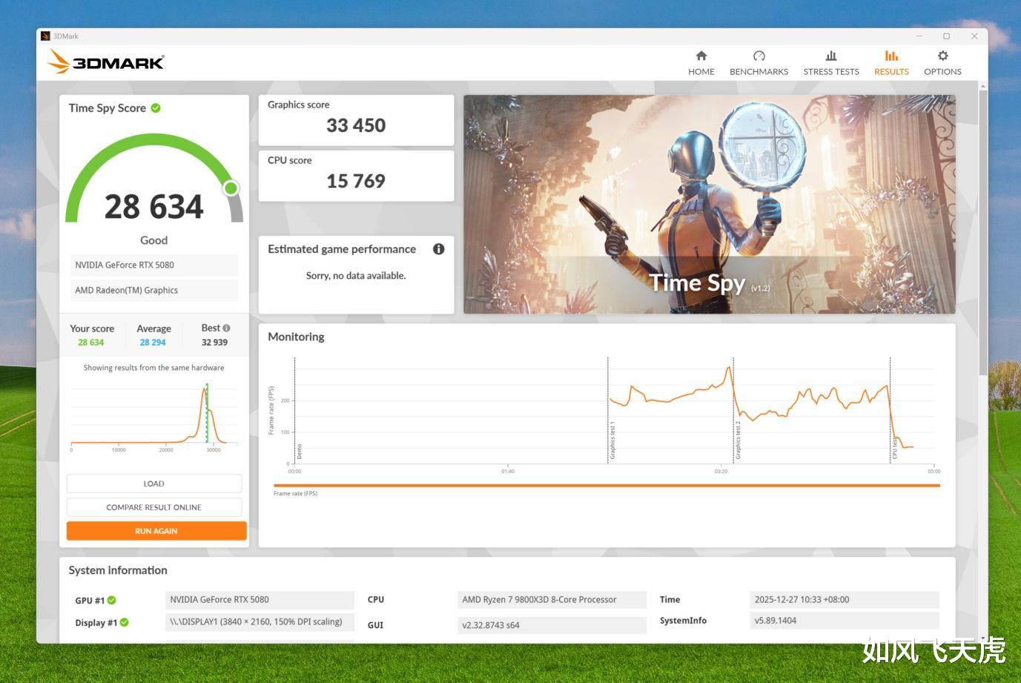Click the CPU test marker in Monitoring chart

pyautogui.click(x=895, y=448)
